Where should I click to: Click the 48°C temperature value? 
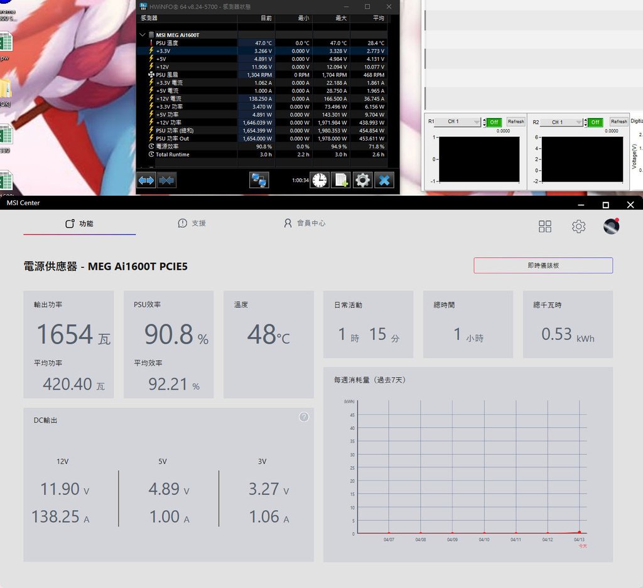pyautogui.click(x=268, y=334)
